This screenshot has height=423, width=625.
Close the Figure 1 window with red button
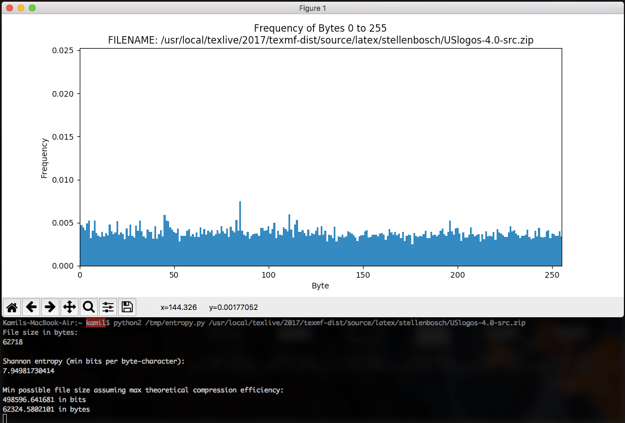pyautogui.click(x=10, y=8)
